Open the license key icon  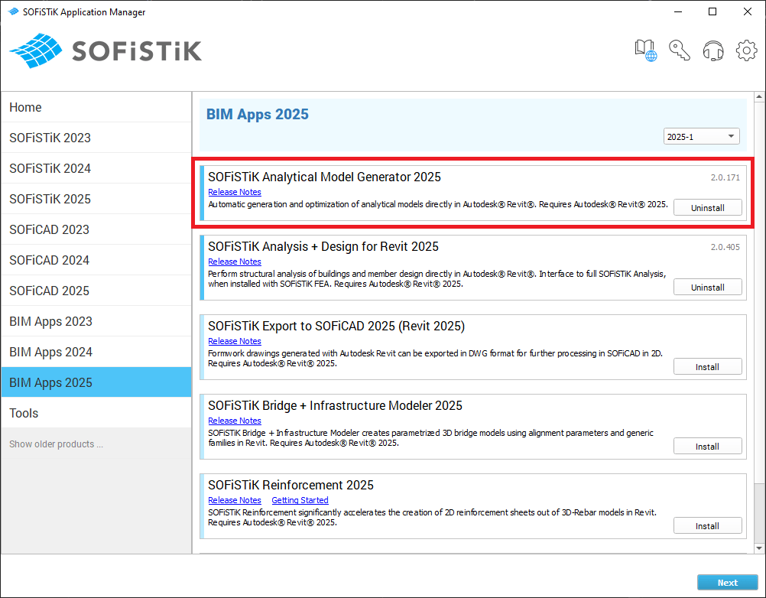coord(680,50)
